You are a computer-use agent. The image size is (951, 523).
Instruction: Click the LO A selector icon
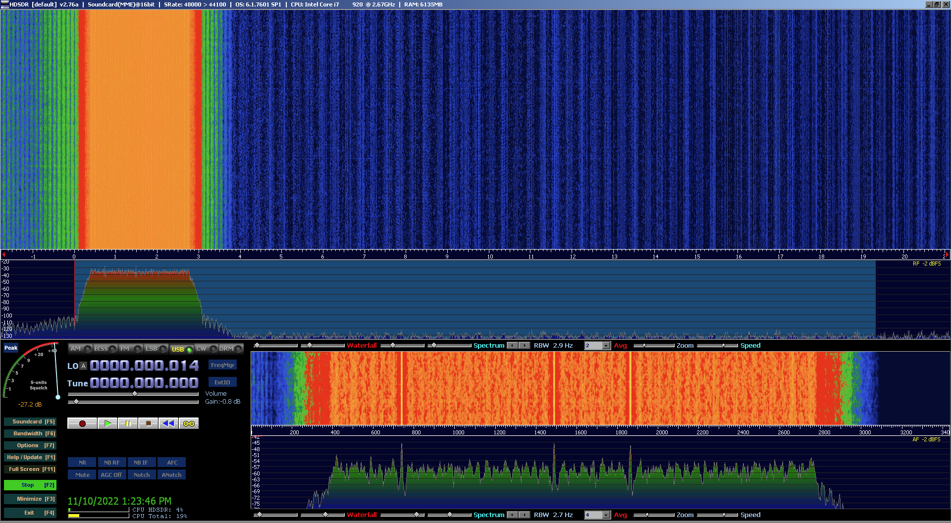coord(83,366)
